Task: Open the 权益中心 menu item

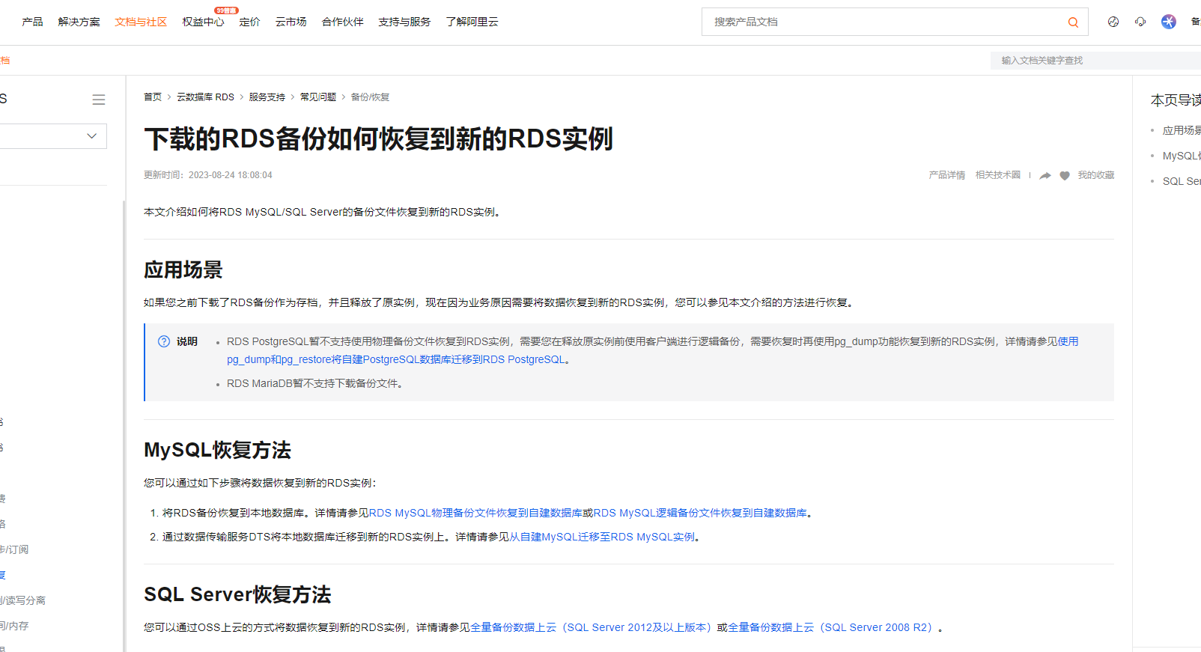Action: point(203,22)
